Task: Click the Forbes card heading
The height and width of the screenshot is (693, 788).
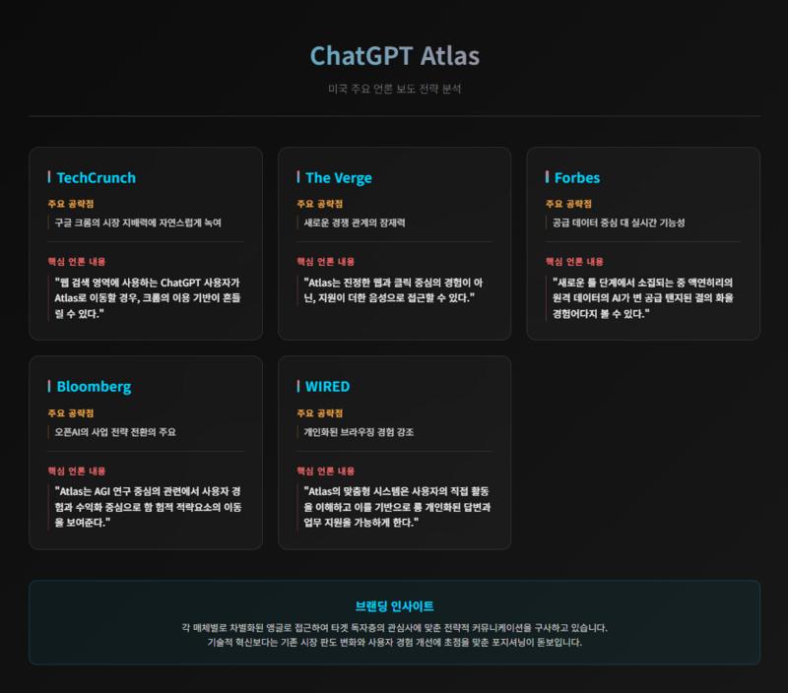Action: 576,178
